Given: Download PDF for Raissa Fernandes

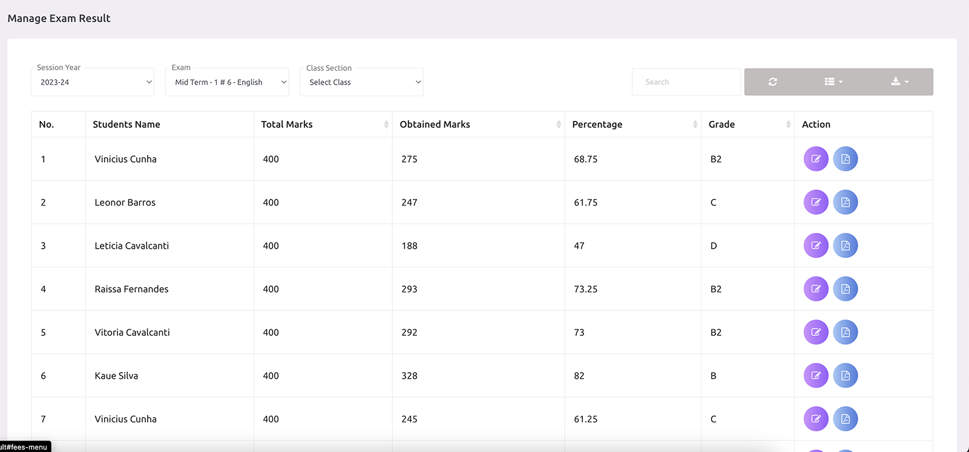Looking at the screenshot, I should [x=845, y=289].
